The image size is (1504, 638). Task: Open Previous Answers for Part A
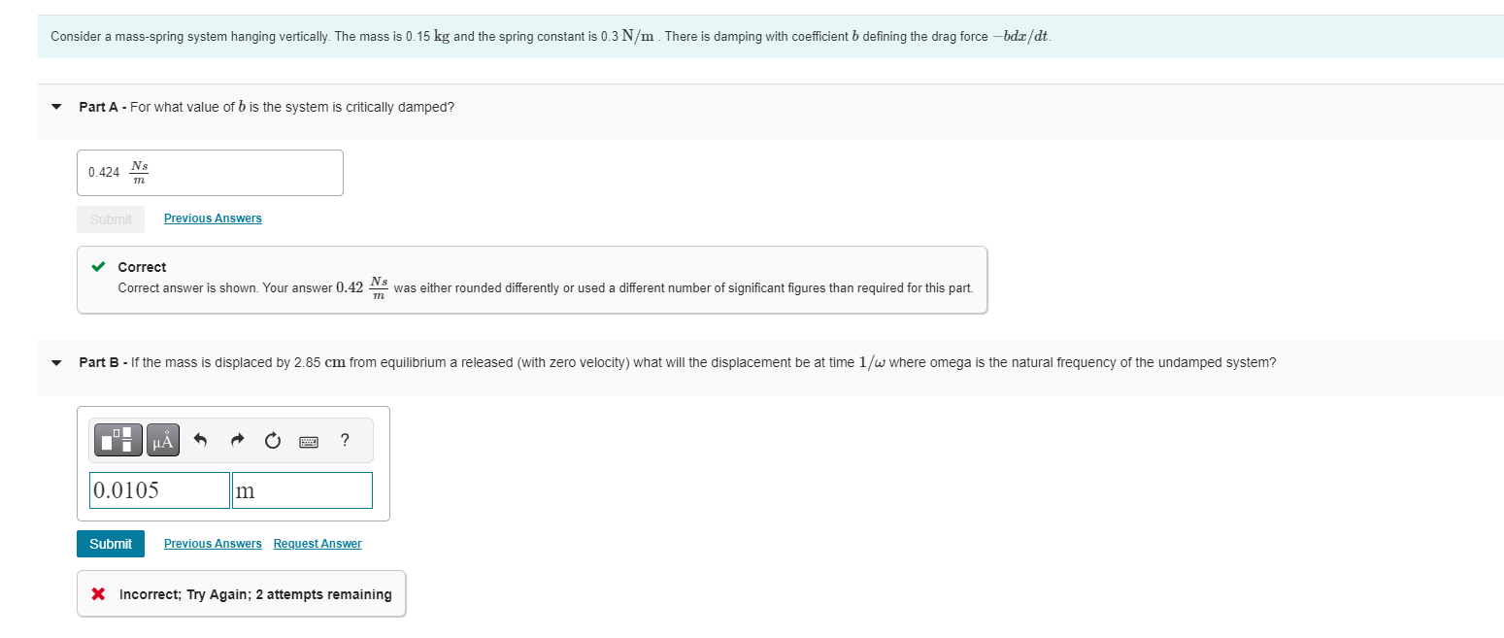(x=212, y=218)
